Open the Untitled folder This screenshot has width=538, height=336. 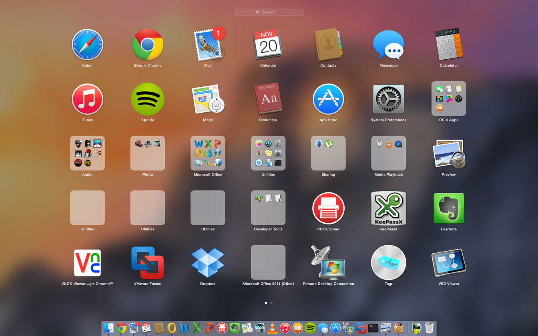(87, 208)
